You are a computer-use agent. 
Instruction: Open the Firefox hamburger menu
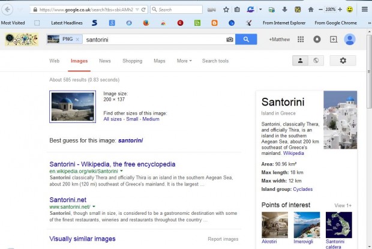365,10
